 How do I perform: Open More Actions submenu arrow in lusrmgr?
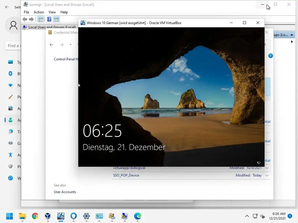[292, 42]
